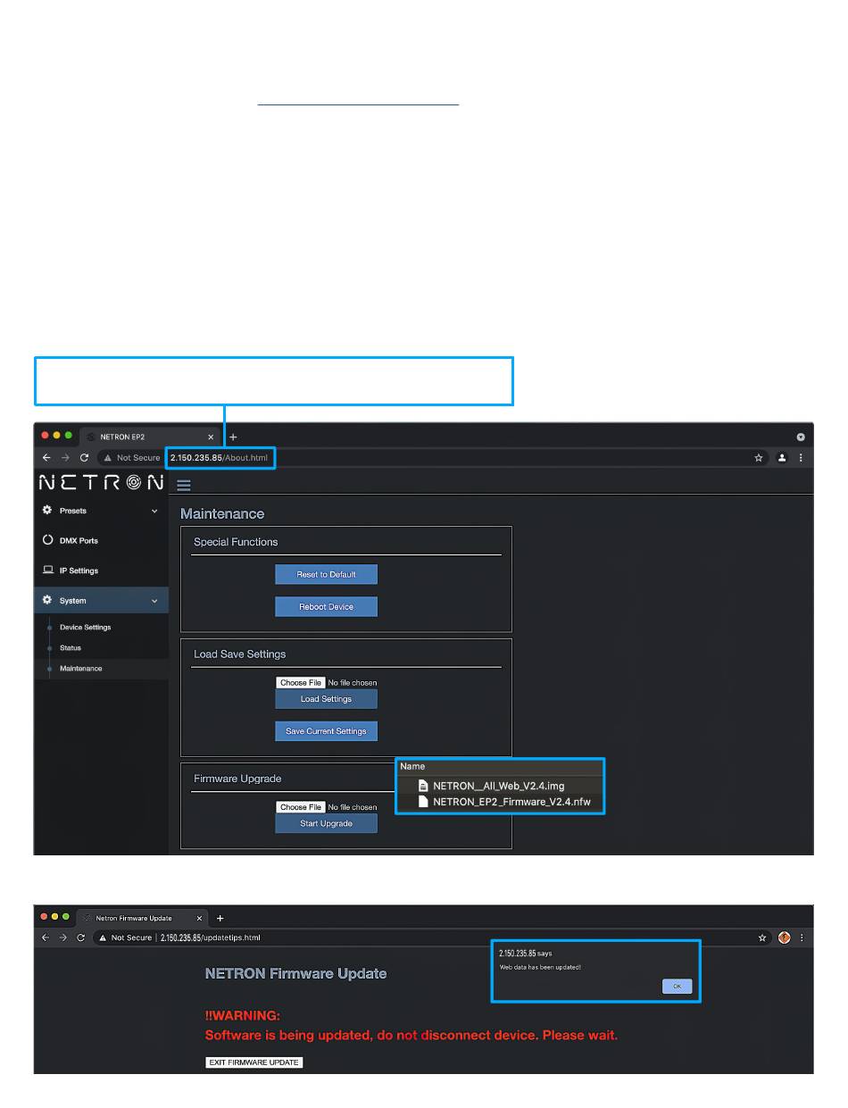Click the Presets gear icon in the sidebar
The image size is (848, 1108).
coord(47,511)
